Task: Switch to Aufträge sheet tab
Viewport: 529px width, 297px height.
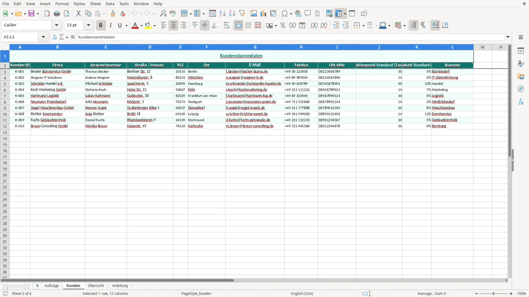Action: (x=52, y=286)
